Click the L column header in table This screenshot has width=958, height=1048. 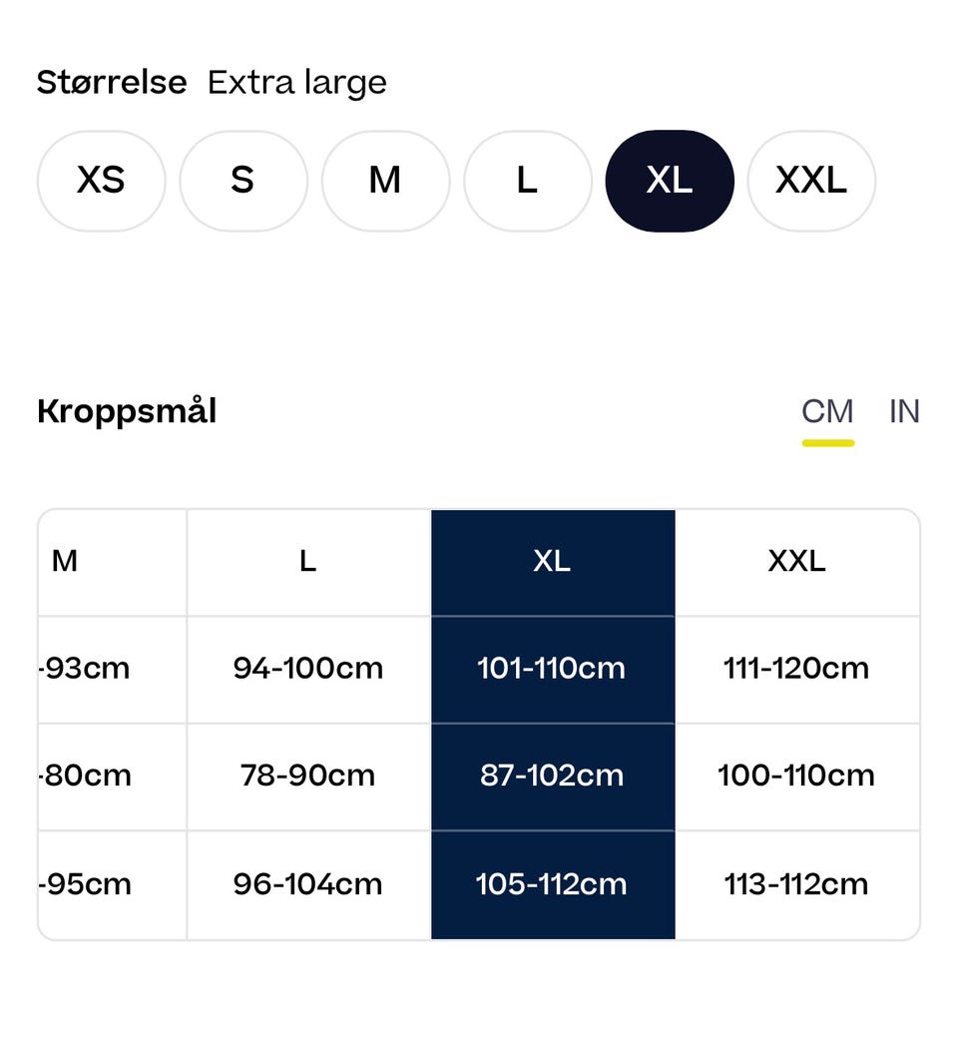[308, 562]
